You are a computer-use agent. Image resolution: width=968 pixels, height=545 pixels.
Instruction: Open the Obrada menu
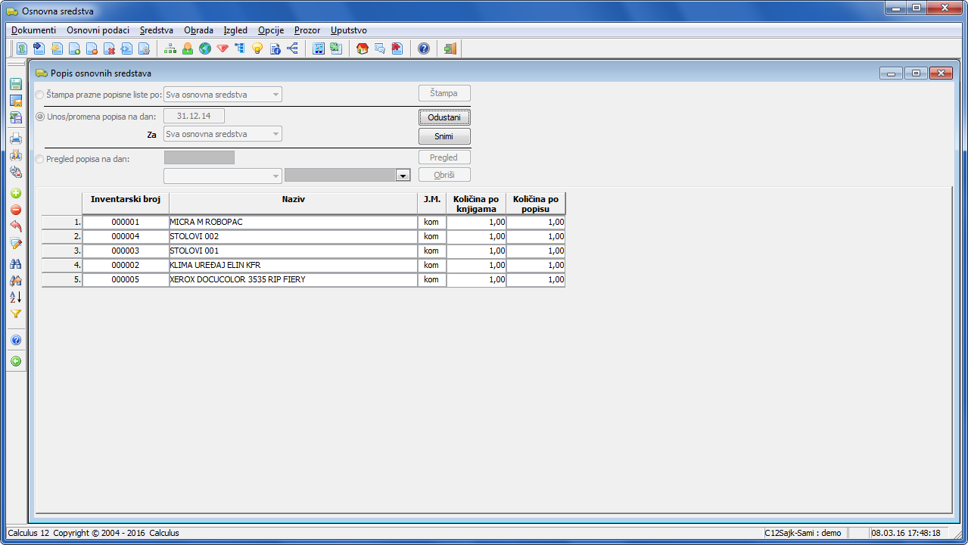[198, 30]
